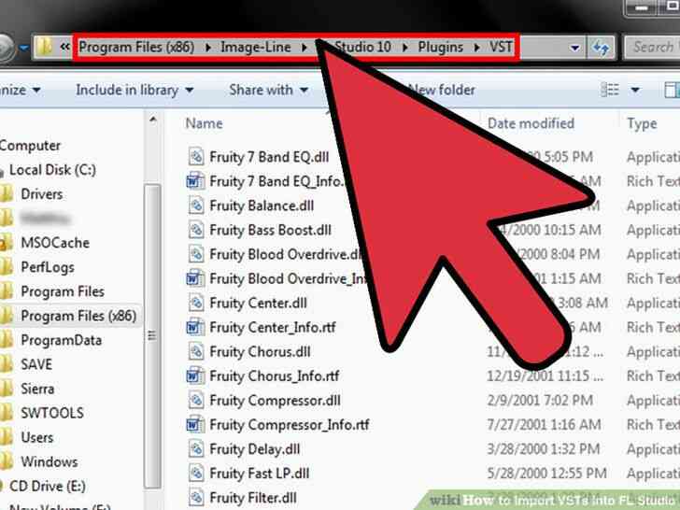The width and height of the screenshot is (680, 510).
Task: Select the Fruity Blood Overdrive_Info rtf icon
Action: click(195, 278)
